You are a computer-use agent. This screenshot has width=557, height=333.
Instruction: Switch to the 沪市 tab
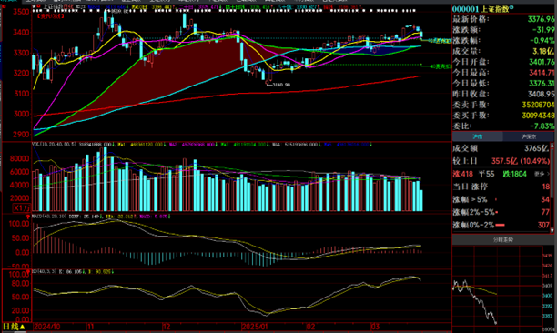(x=478, y=136)
